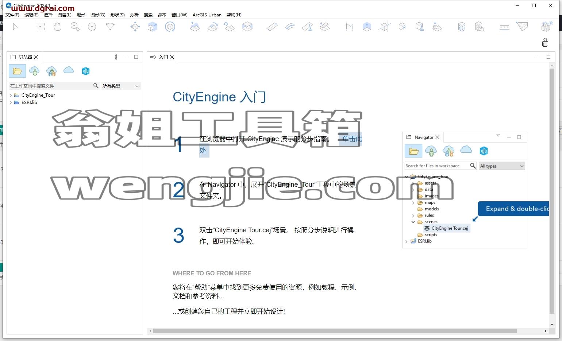Select the straight street creation tool

[272, 27]
